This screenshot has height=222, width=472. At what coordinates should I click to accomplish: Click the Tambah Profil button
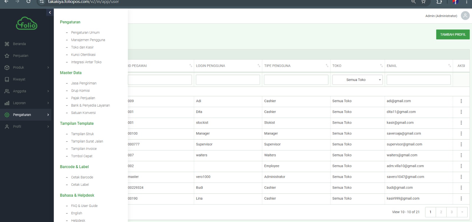click(x=453, y=34)
